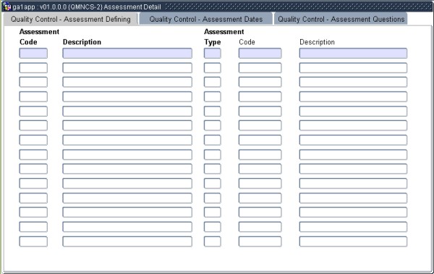This screenshot has width=434, height=274.
Task: Select second row Assessment Description field
Action: point(127,67)
